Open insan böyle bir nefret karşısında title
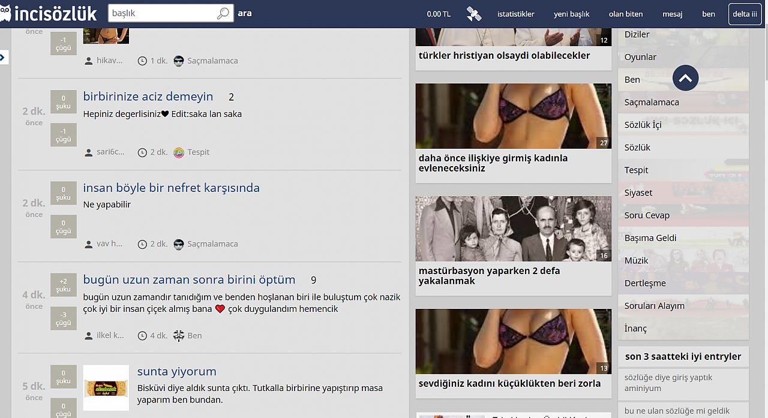The width and height of the screenshot is (768, 418). pos(172,188)
